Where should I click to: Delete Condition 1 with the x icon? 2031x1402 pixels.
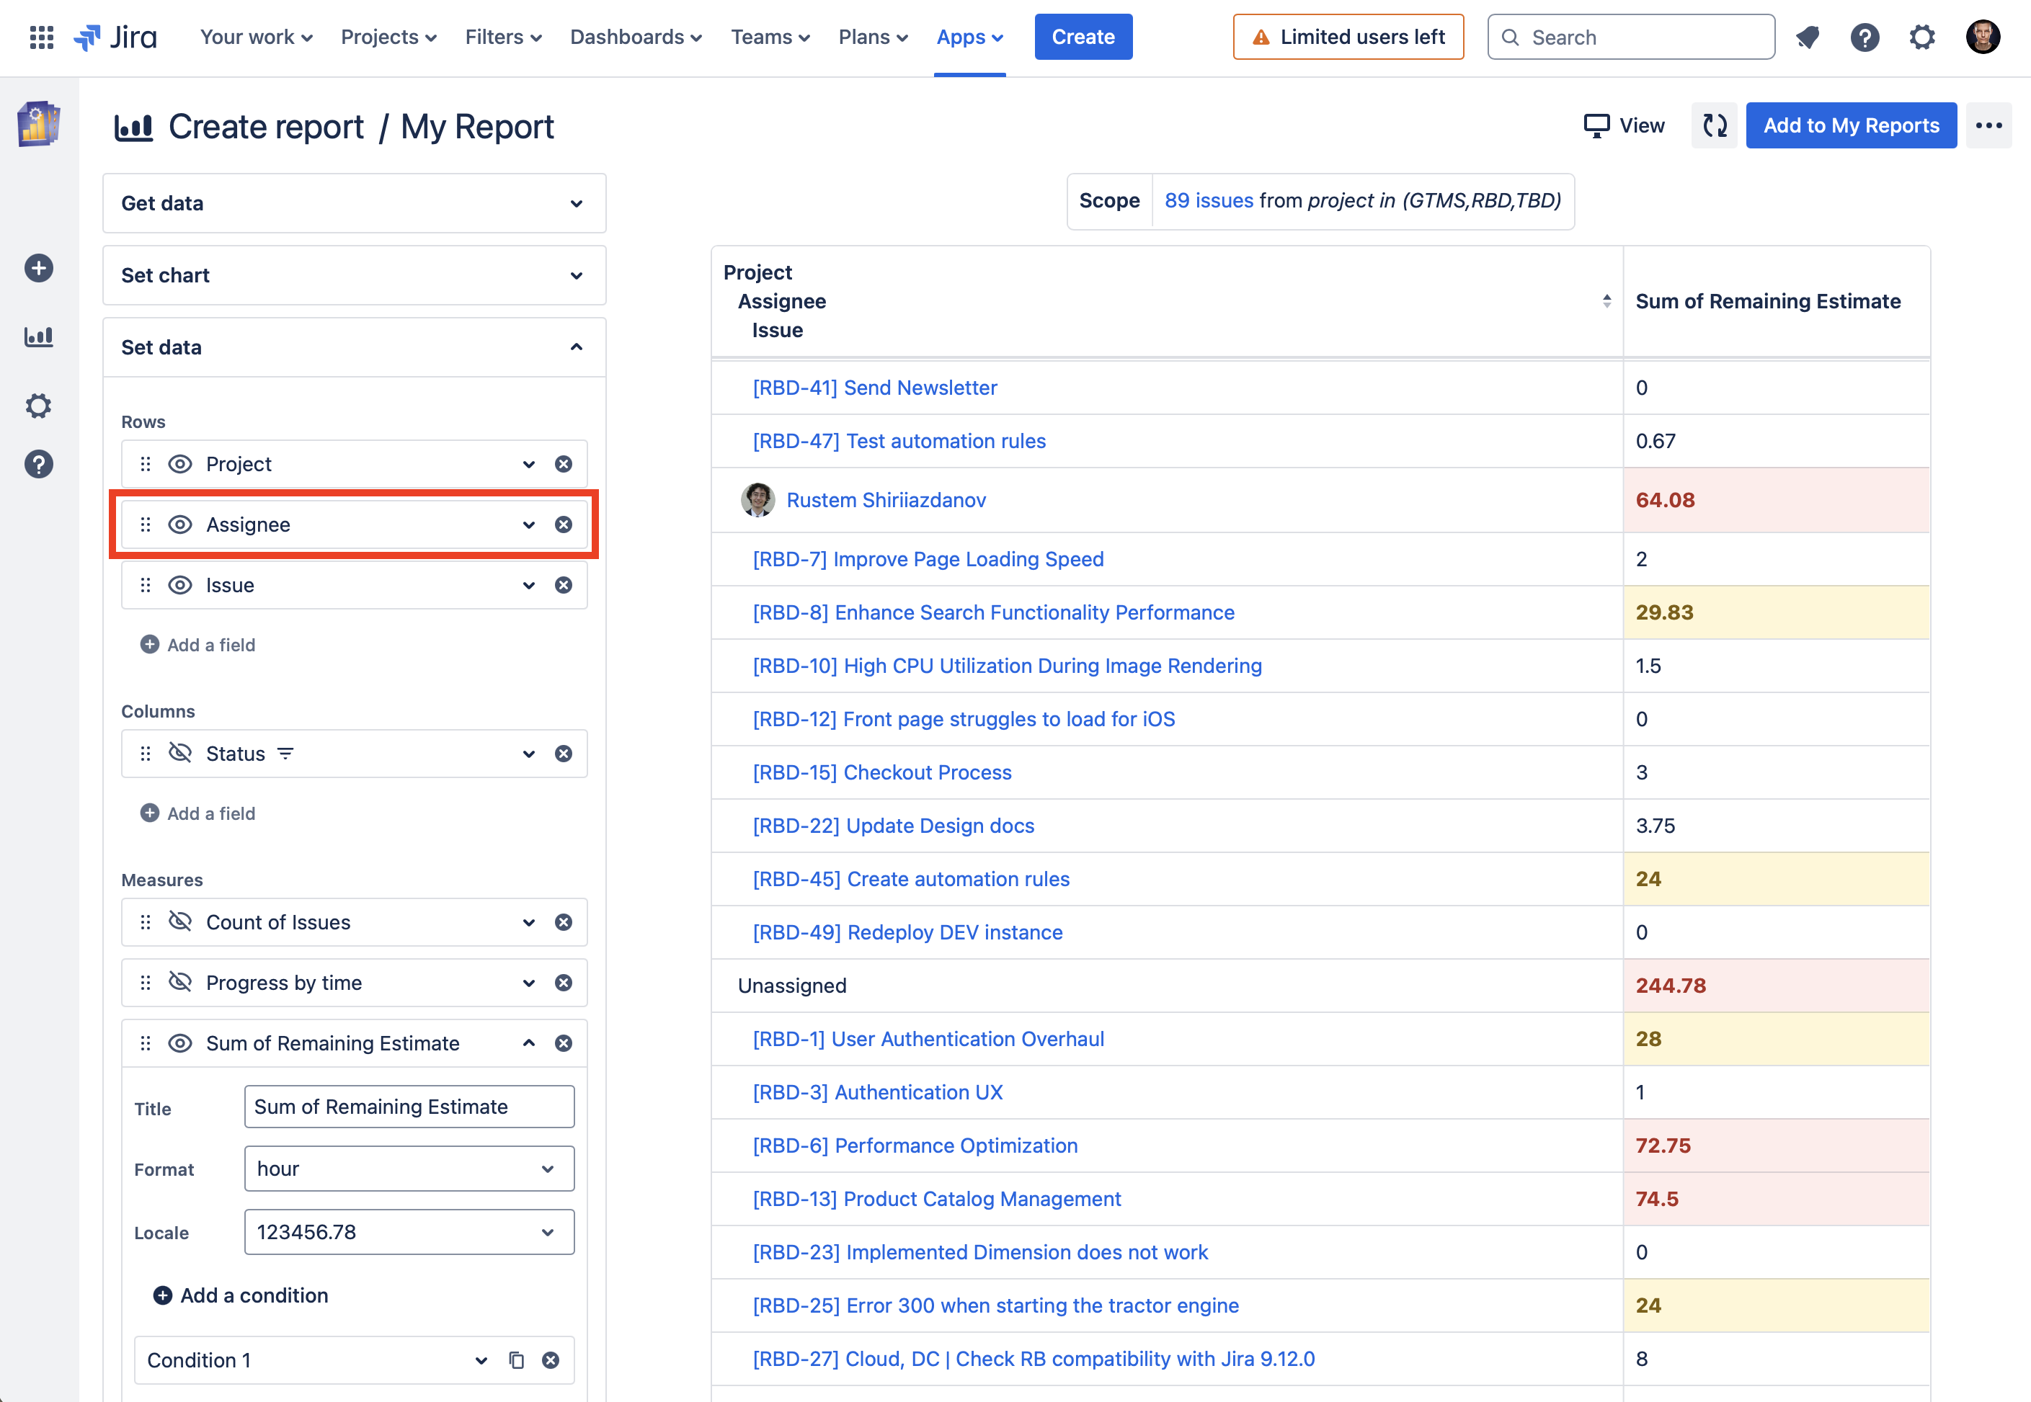(550, 1359)
